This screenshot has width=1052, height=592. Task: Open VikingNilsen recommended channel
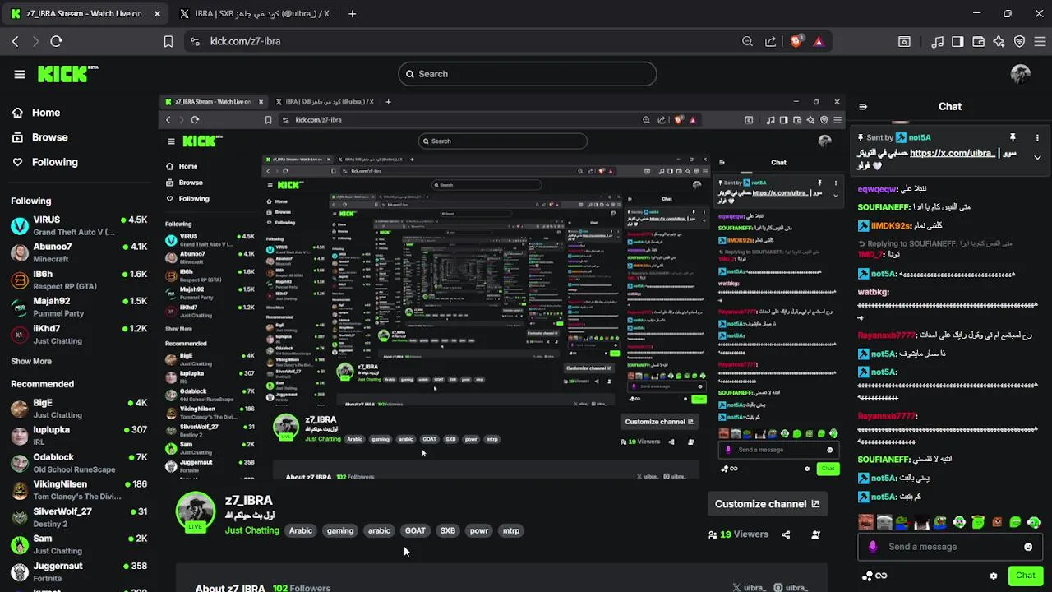(x=79, y=490)
